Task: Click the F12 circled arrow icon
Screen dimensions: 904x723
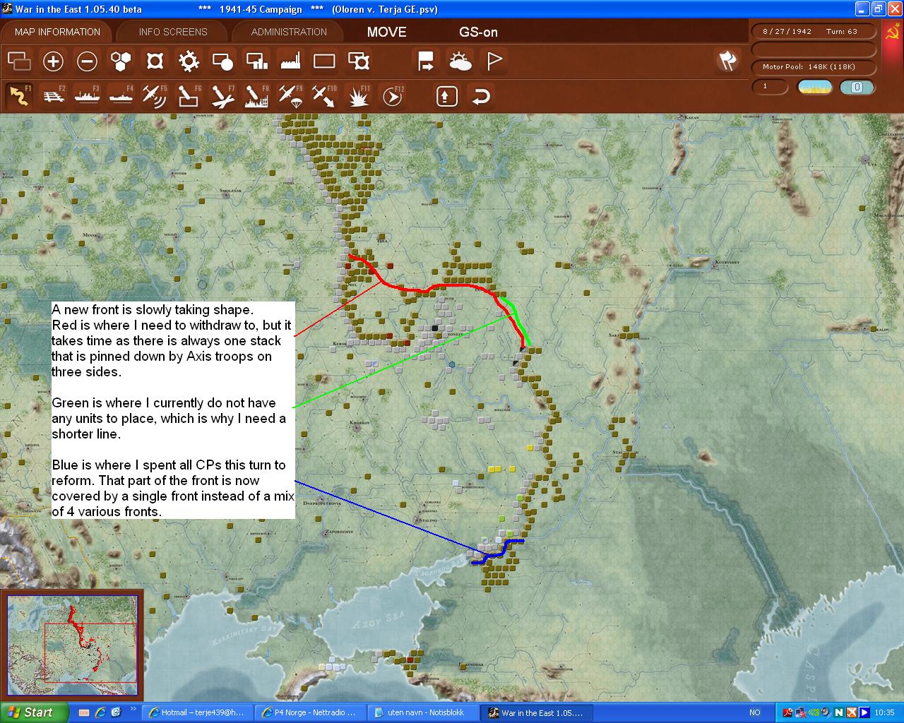Action: pyautogui.click(x=393, y=95)
